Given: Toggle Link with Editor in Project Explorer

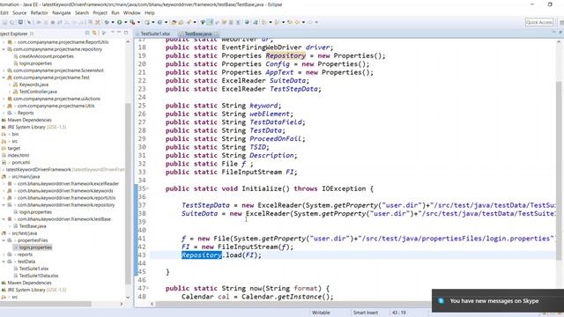Looking at the screenshot, I should pos(94,33).
